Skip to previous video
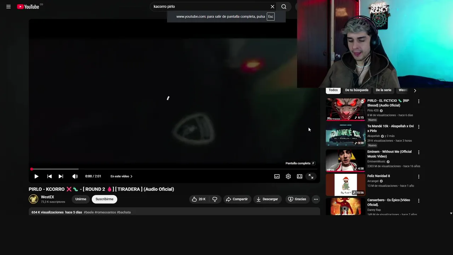 pos(50,176)
